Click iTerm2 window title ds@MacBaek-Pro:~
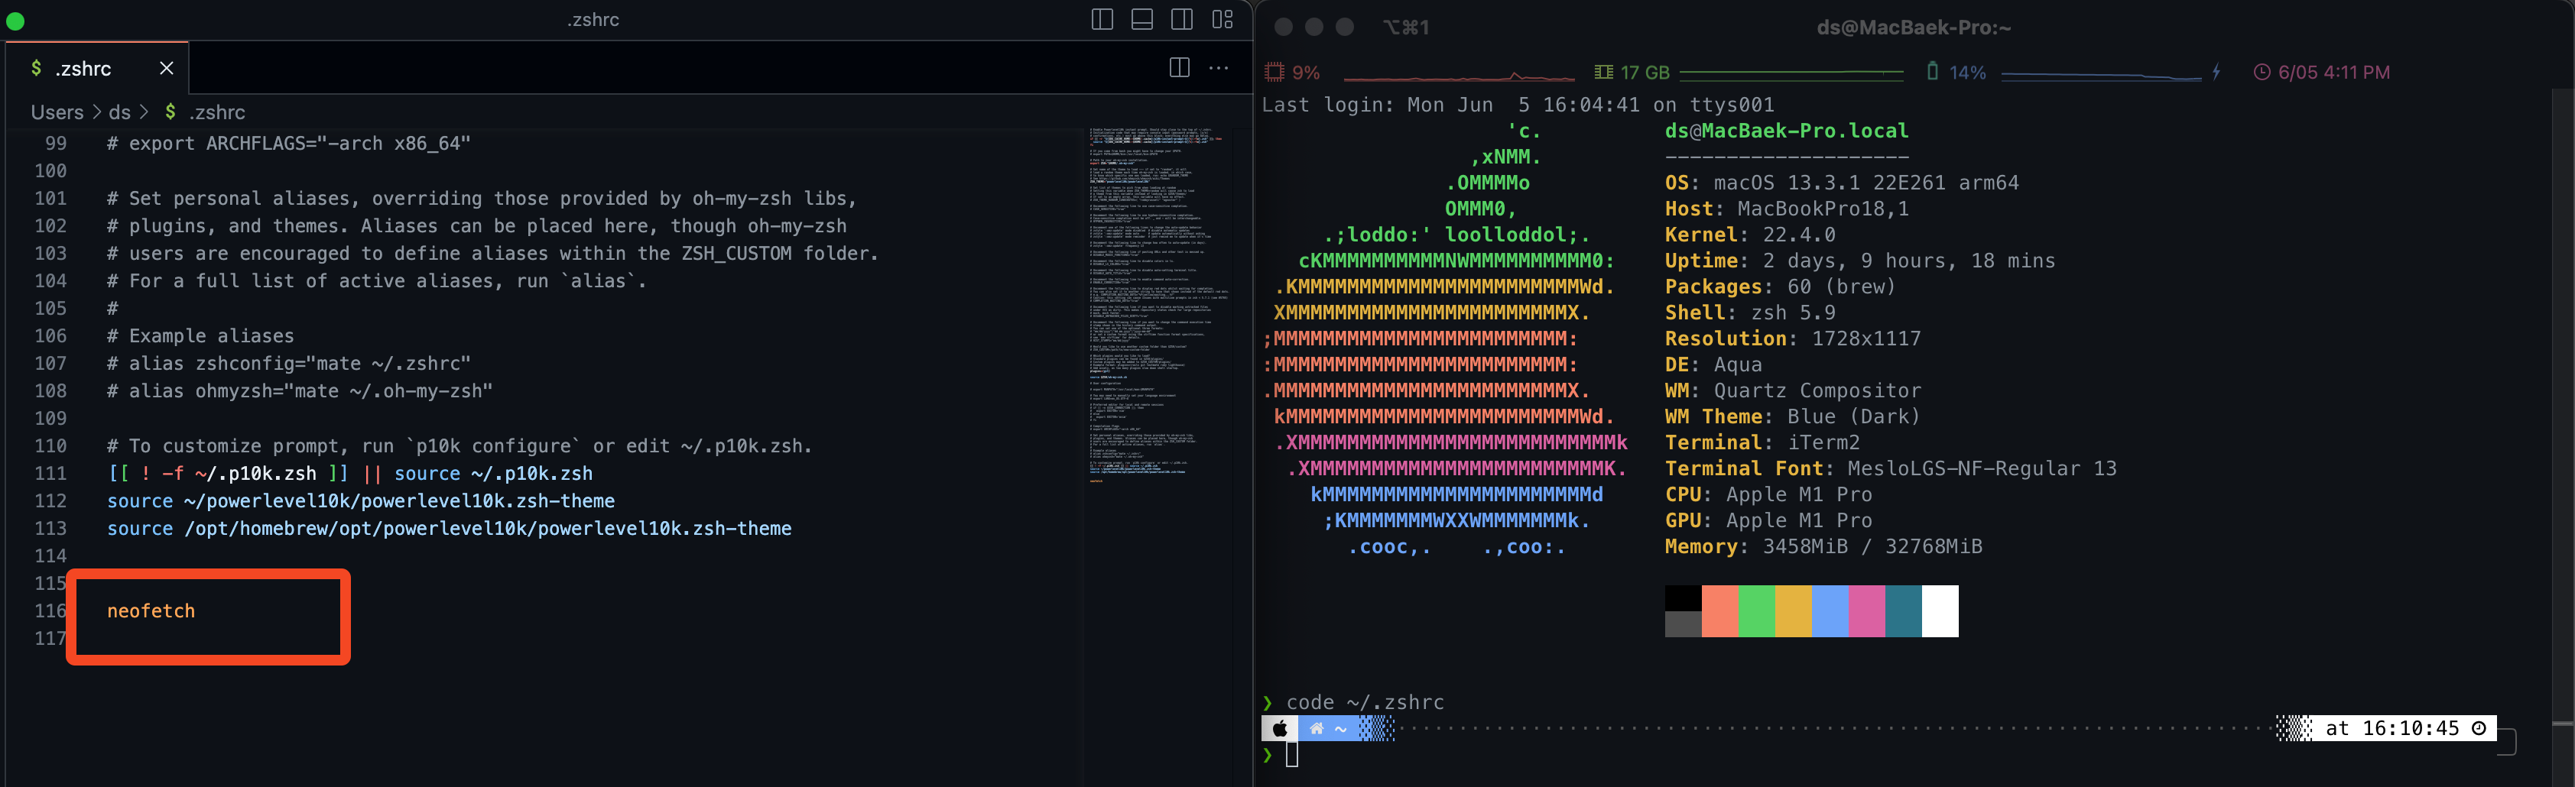Screen dimensions: 2575x787 point(1913,28)
